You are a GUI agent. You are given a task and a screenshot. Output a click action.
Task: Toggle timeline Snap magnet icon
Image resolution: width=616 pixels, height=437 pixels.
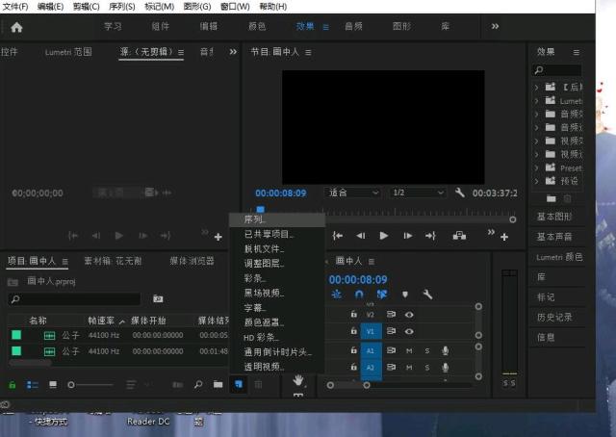pos(359,294)
